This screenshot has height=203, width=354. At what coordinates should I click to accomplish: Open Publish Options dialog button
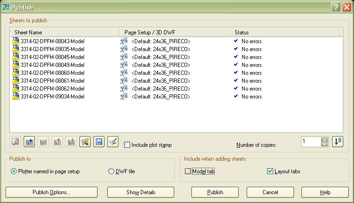[52, 192]
